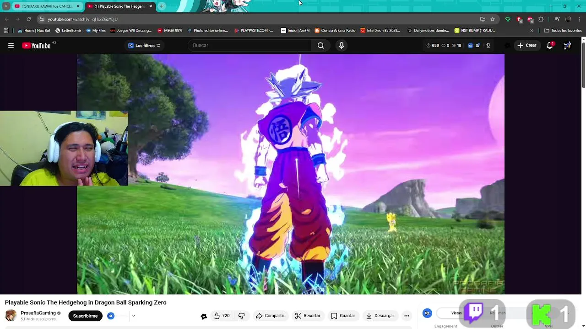Click the magnifying glass search button
The height and width of the screenshot is (329, 586).
click(x=321, y=45)
